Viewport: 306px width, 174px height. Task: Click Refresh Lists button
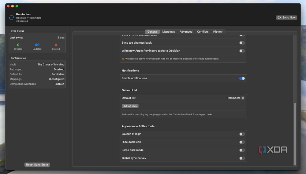click(130, 106)
